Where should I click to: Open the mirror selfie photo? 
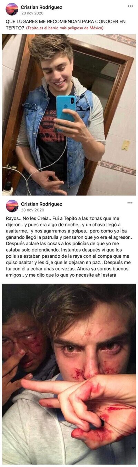pos(69,115)
